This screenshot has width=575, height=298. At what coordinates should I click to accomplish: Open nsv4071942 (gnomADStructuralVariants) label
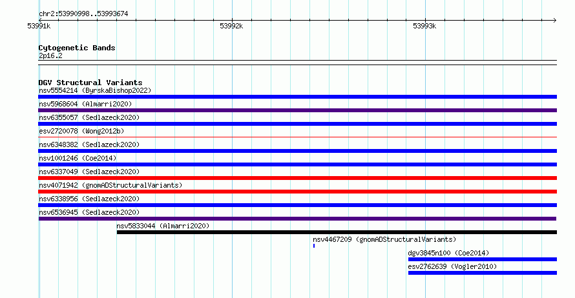pyautogui.click(x=110, y=185)
